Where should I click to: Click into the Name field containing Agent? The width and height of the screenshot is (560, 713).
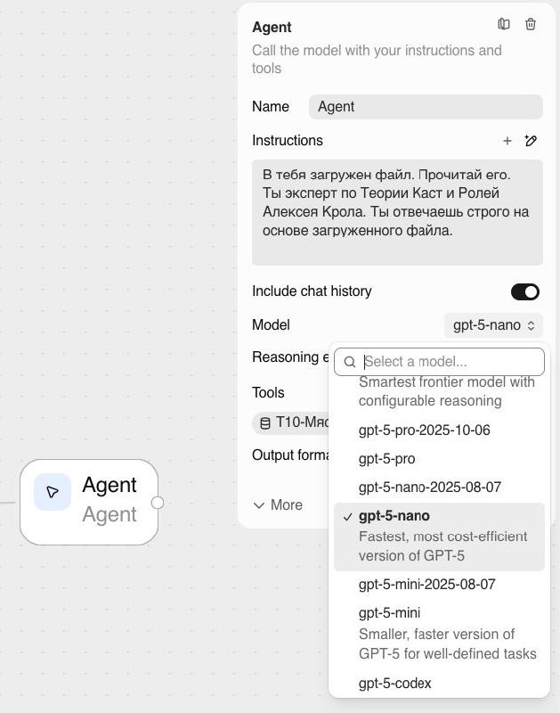pos(426,107)
